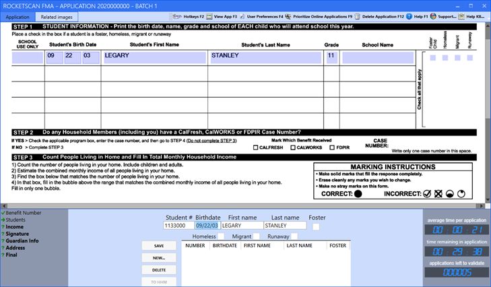Open Help F1 question mark icon

pos(409,16)
